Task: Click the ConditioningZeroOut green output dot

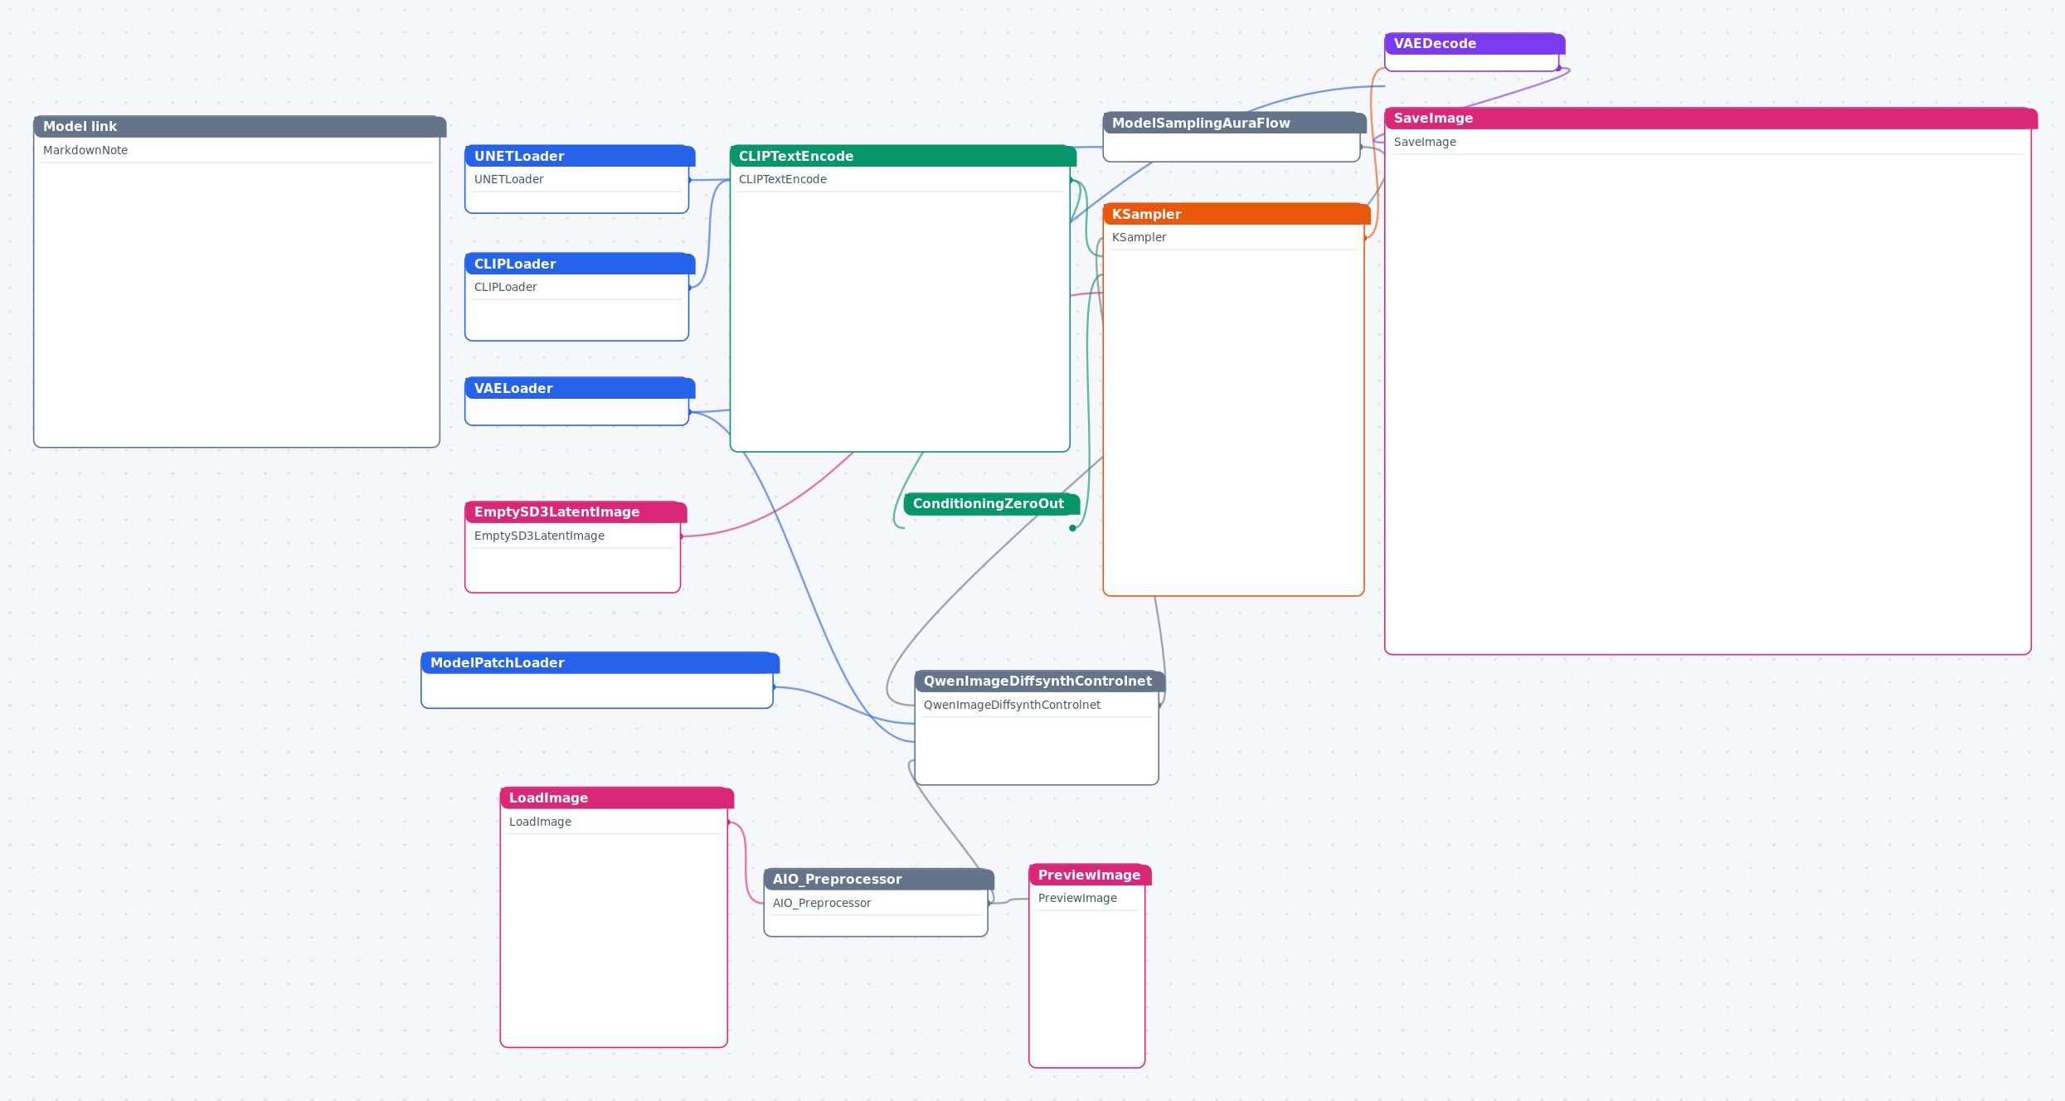Action: pyautogui.click(x=1072, y=528)
